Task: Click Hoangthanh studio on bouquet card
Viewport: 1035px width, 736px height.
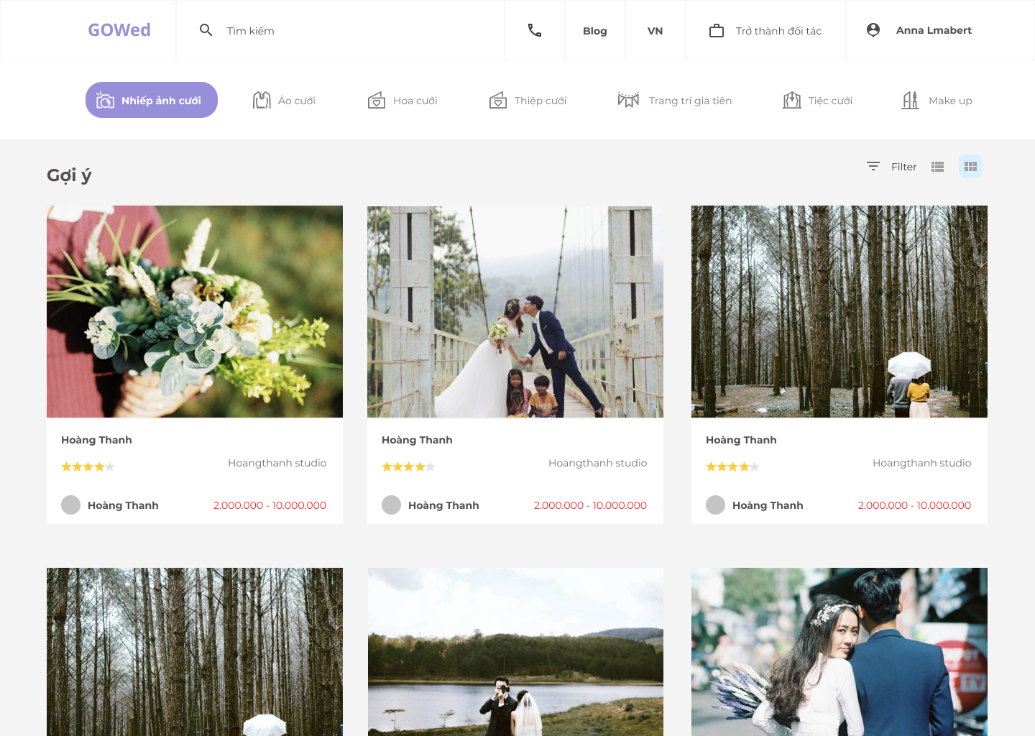Action: tap(277, 463)
